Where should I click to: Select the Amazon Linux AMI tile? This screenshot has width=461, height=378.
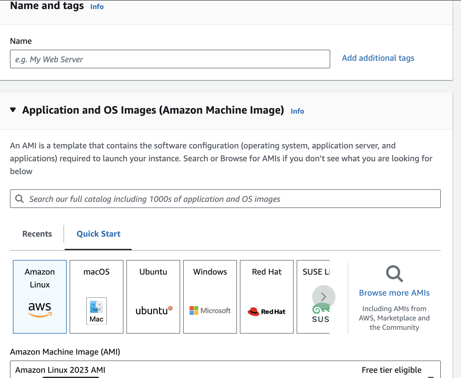(40, 296)
